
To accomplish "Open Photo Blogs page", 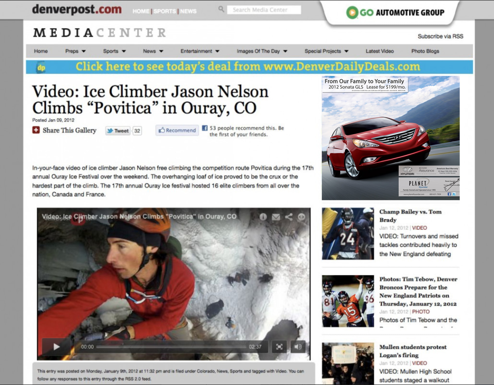I will pyautogui.click(x=425, y=51).
